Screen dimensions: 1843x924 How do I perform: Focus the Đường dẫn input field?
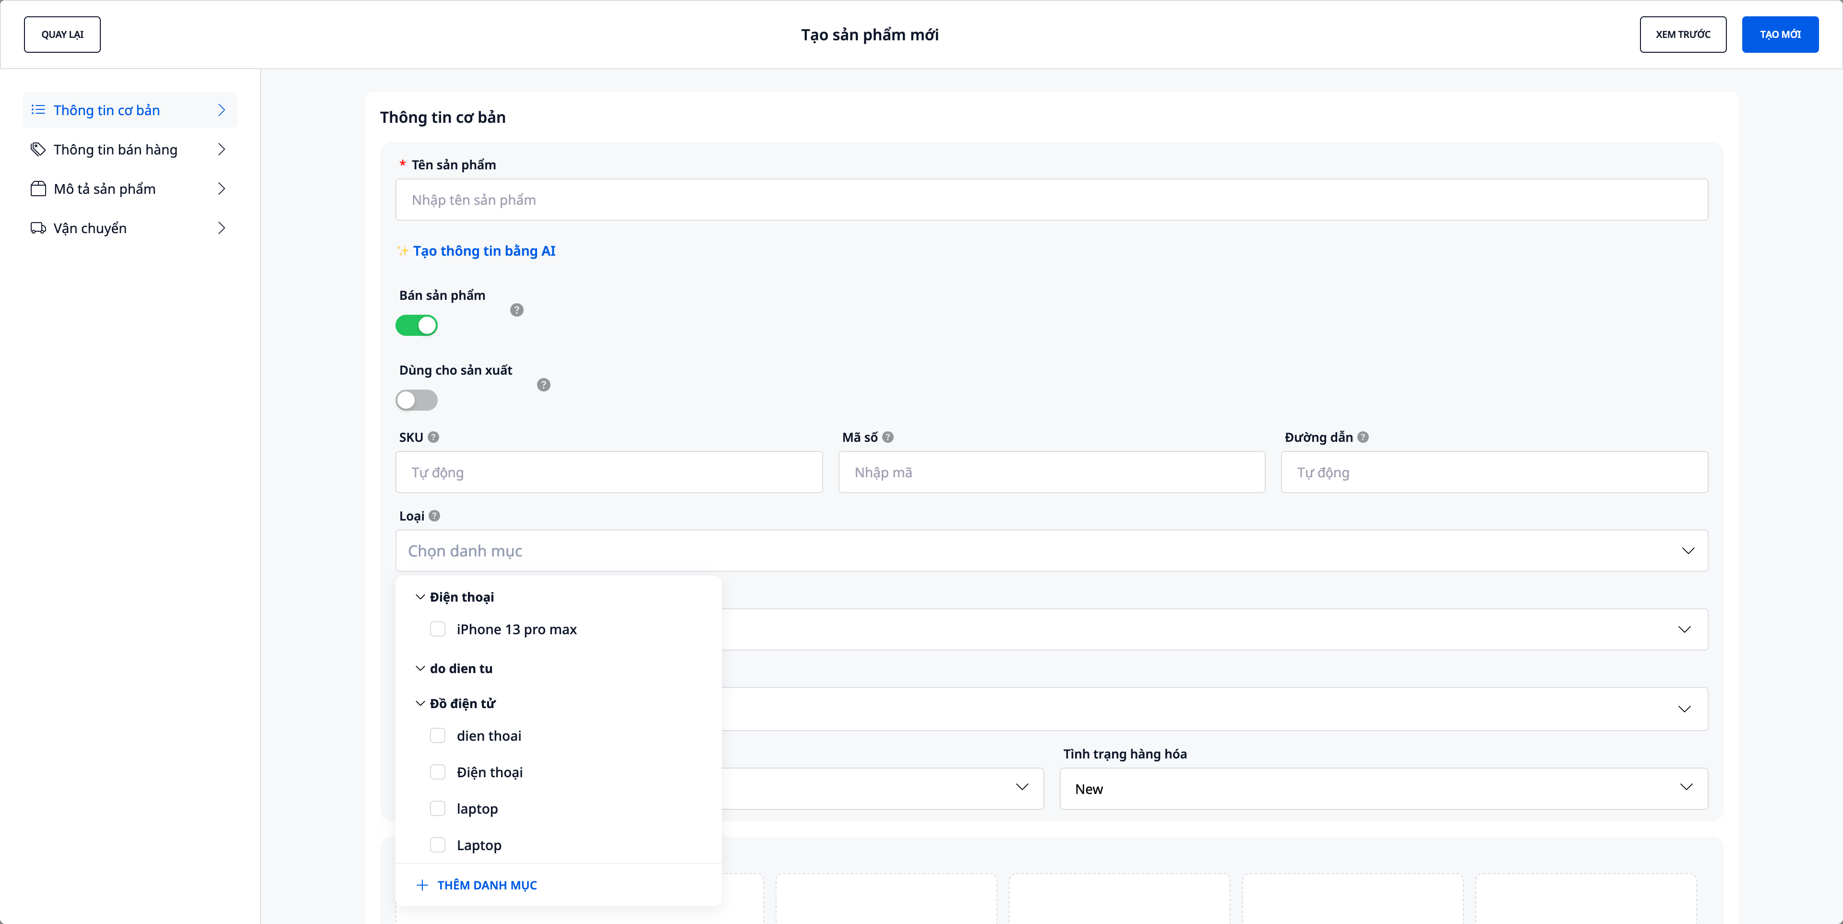click(1495, 472)
